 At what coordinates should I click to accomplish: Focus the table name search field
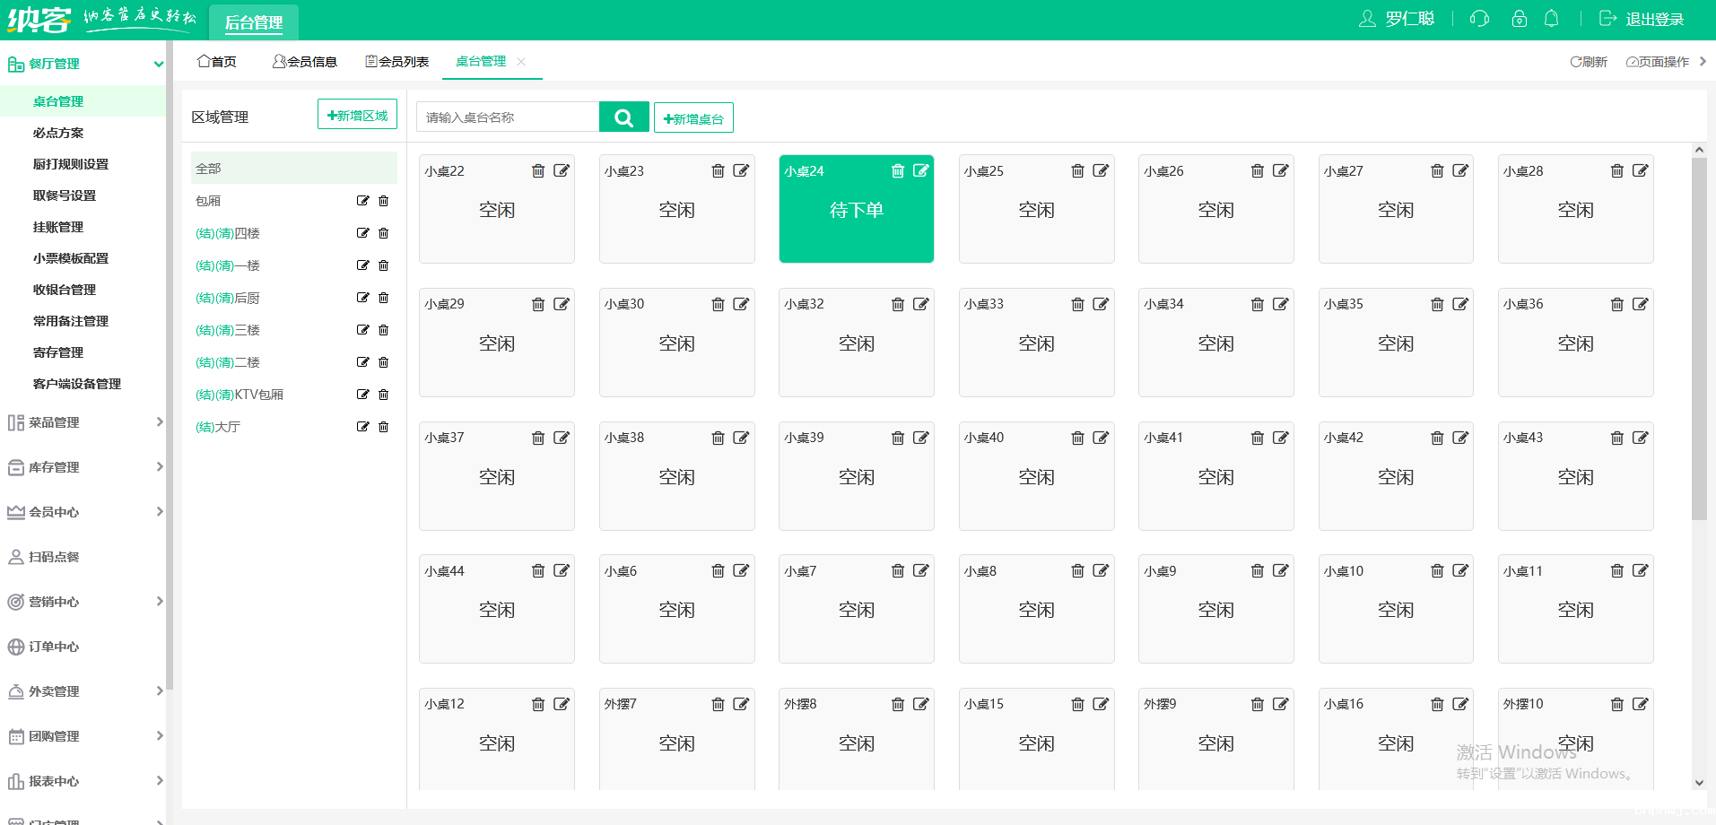(508, 117)
